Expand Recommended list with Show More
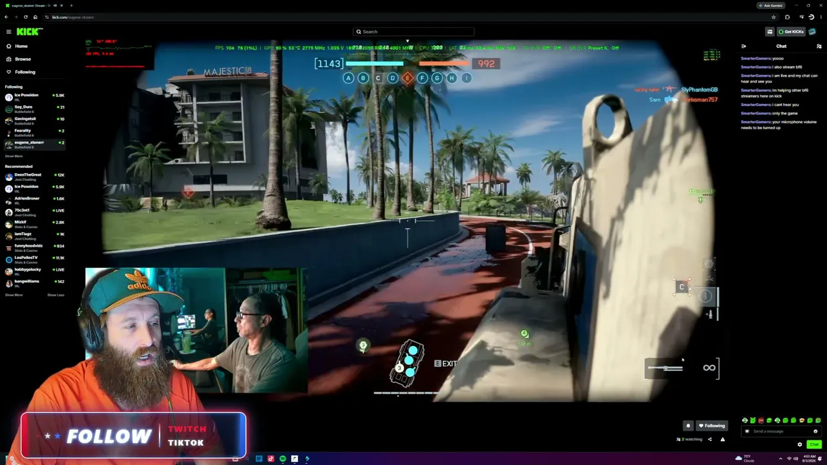Screen dimensions: 827x465 (14, 295)
